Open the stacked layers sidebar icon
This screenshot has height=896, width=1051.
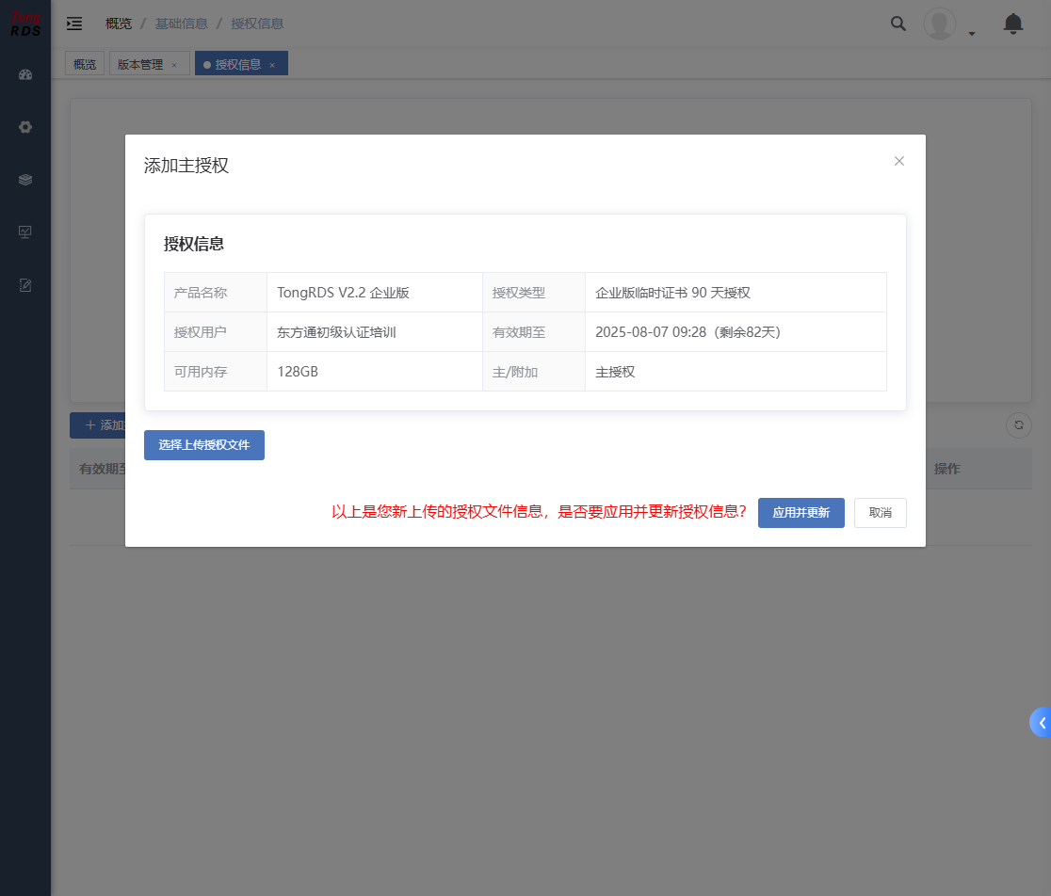coord(25,180)
